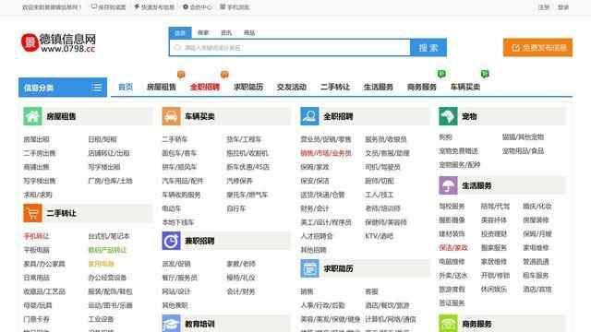Viewport: 591px width, 332px height.
Task: Open the 摩托车/燃气车 link
Action: point(247,195)
